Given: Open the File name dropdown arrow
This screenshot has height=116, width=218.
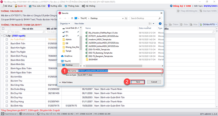Looking at the screenshot, I should point(161,71).
